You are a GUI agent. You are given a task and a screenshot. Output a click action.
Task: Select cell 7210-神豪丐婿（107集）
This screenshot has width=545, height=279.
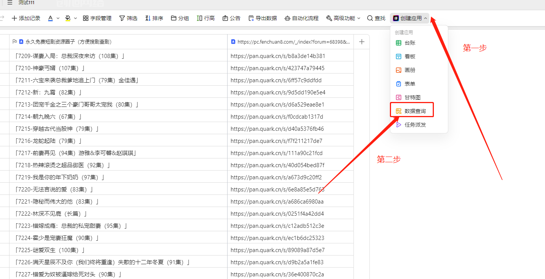tap(118, 68)
